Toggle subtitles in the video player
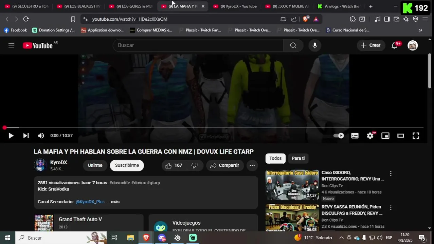 (x=355, y=136)
